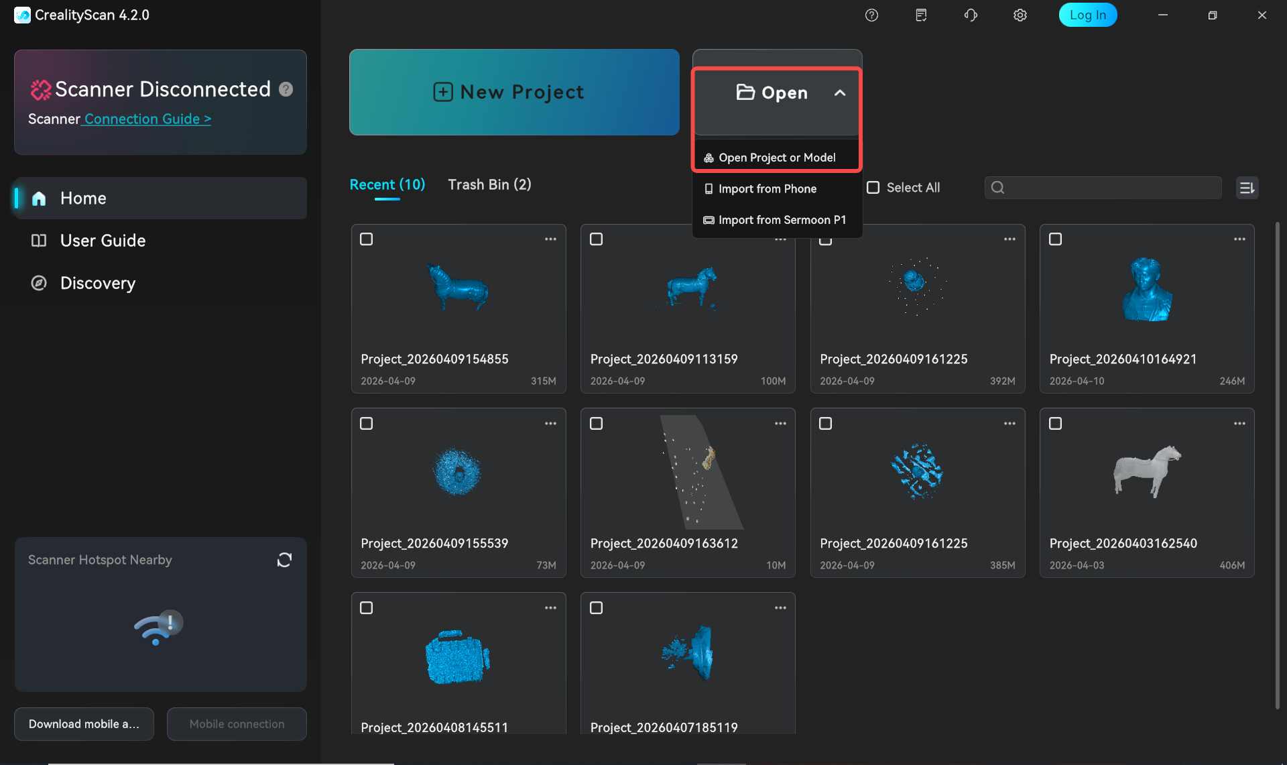Refresh the Scanner Hotspot Nearby list
Viewport: 1287px width, 765px height.
[x=284, y=560]
